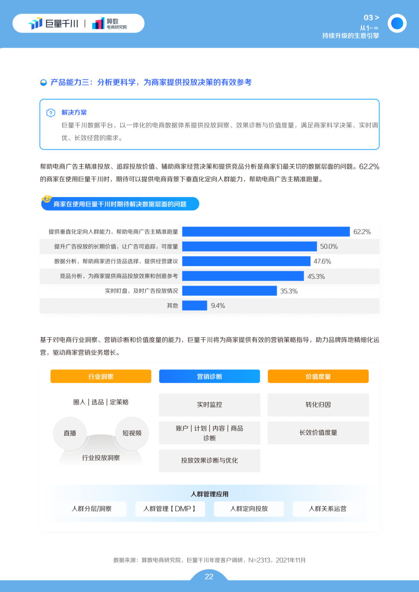
Task: Click the 9.4% value label
Action: click(218, 306)
